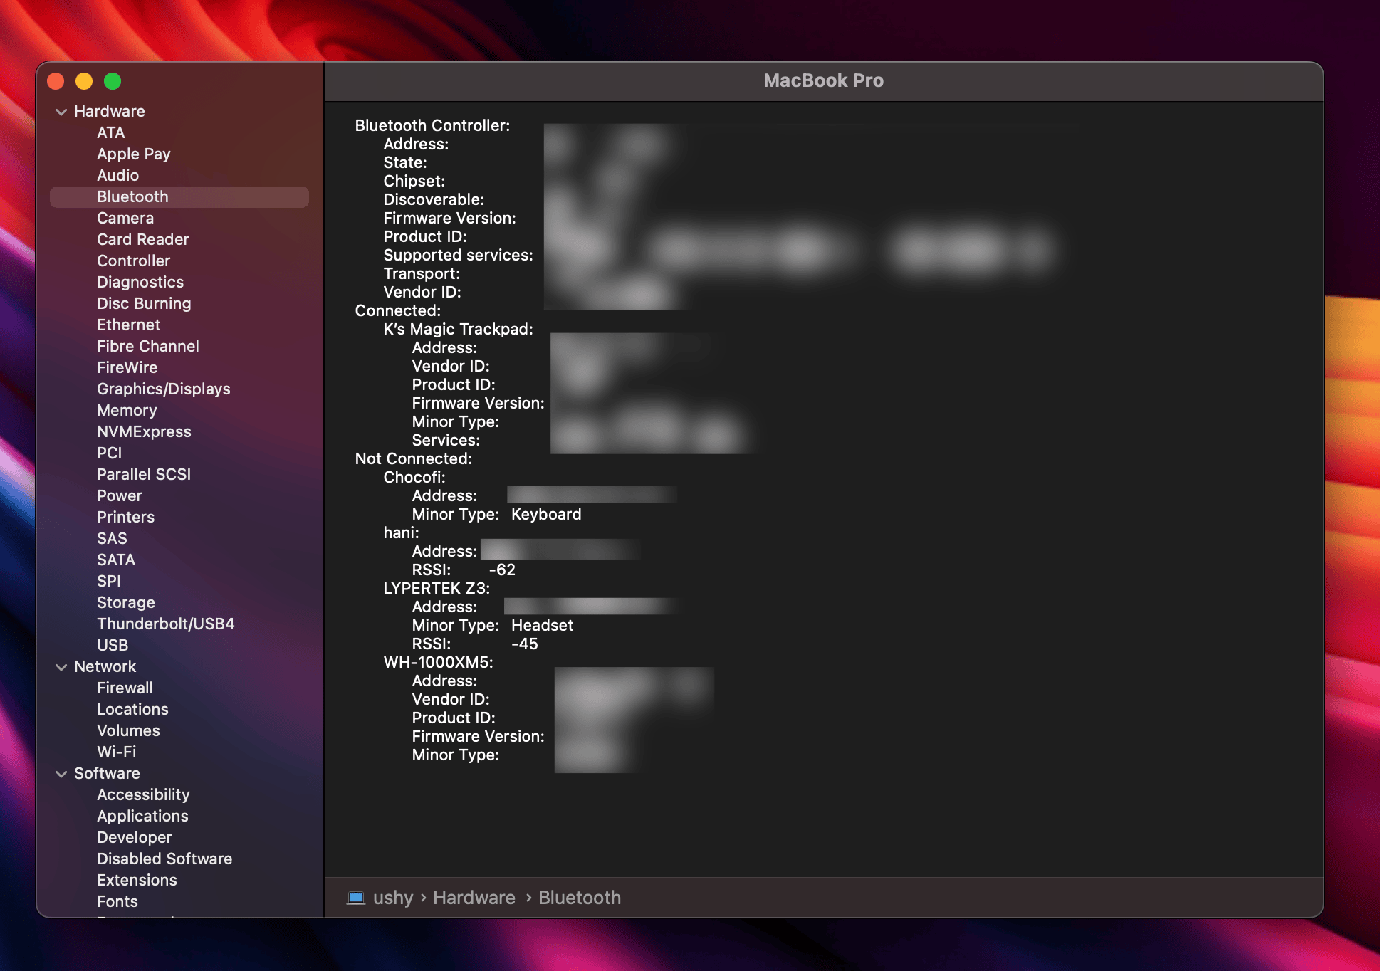Image resolution: width=1380 pixels, height=971 pixels.
Task: Collapse the Network section
Action: [x=61, y=666]
